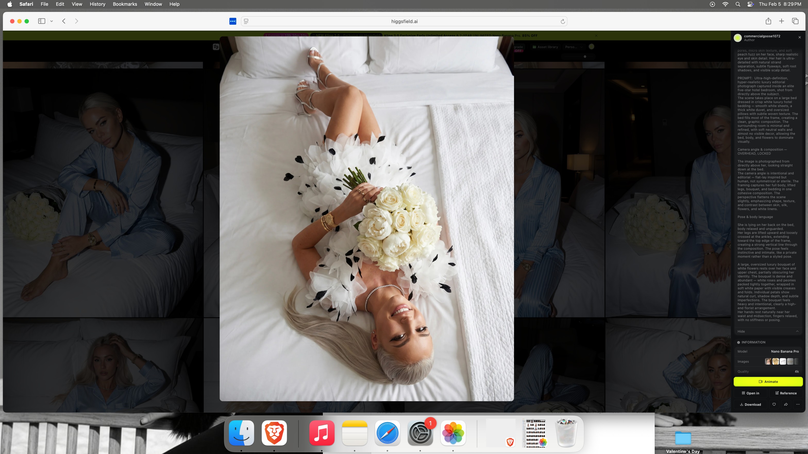Open the three-dots more options menu
This screenshot has height=454, width=808.
tap(798, 405)
